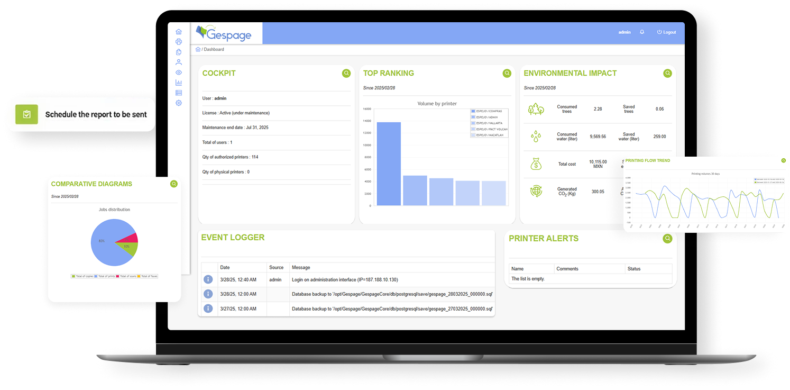Click 'Schedule the report to be sent'
The height and width of the screenshot is (390, 790).
96,114
